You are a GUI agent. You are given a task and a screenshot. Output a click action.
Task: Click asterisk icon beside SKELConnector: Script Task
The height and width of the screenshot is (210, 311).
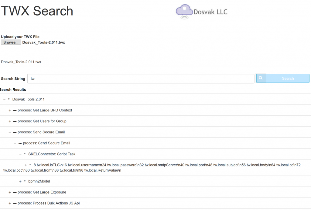pyautogui.click(x=25, y=154)
